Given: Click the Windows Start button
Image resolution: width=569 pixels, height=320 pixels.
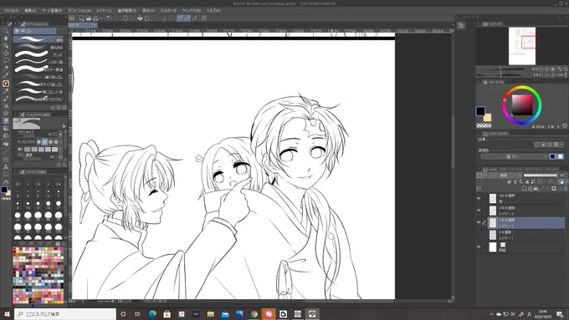Looking at the screenshot, I should click(7, 314).
